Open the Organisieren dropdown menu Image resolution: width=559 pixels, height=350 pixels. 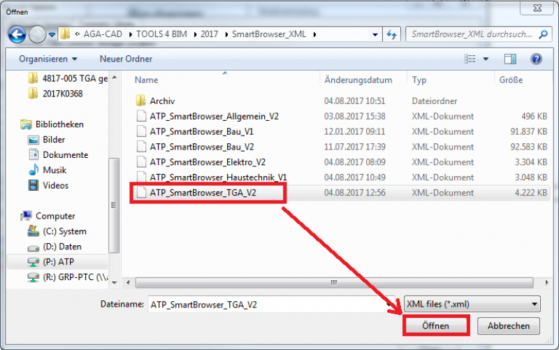48,59
